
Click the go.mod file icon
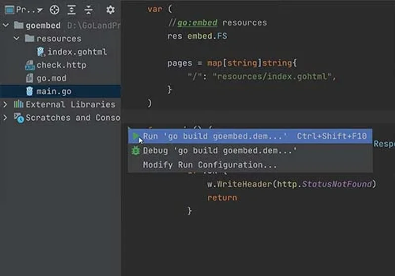(30, 78)
